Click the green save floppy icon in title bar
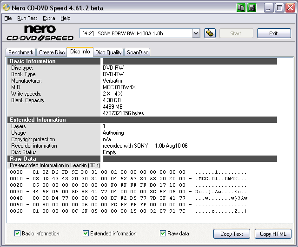 point(252,8)
